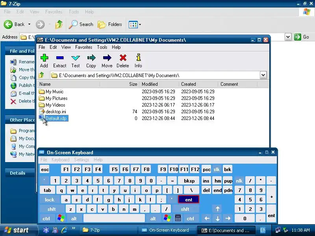Open the Edit menu in 7-Zip
Screen dimensions: 315x236
53,47
